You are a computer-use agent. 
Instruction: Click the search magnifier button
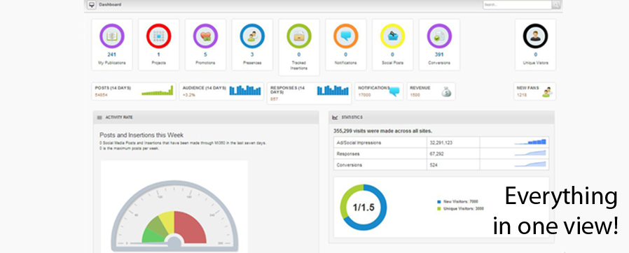pos(556,5)
